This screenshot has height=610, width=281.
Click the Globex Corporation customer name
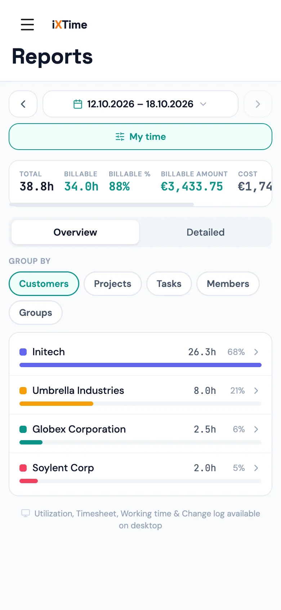(x=79, y=429)
